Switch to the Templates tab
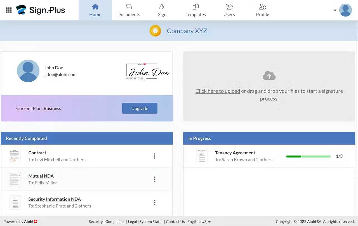The width and height of the screenshot is (358, 226). [x=196, y=10]
